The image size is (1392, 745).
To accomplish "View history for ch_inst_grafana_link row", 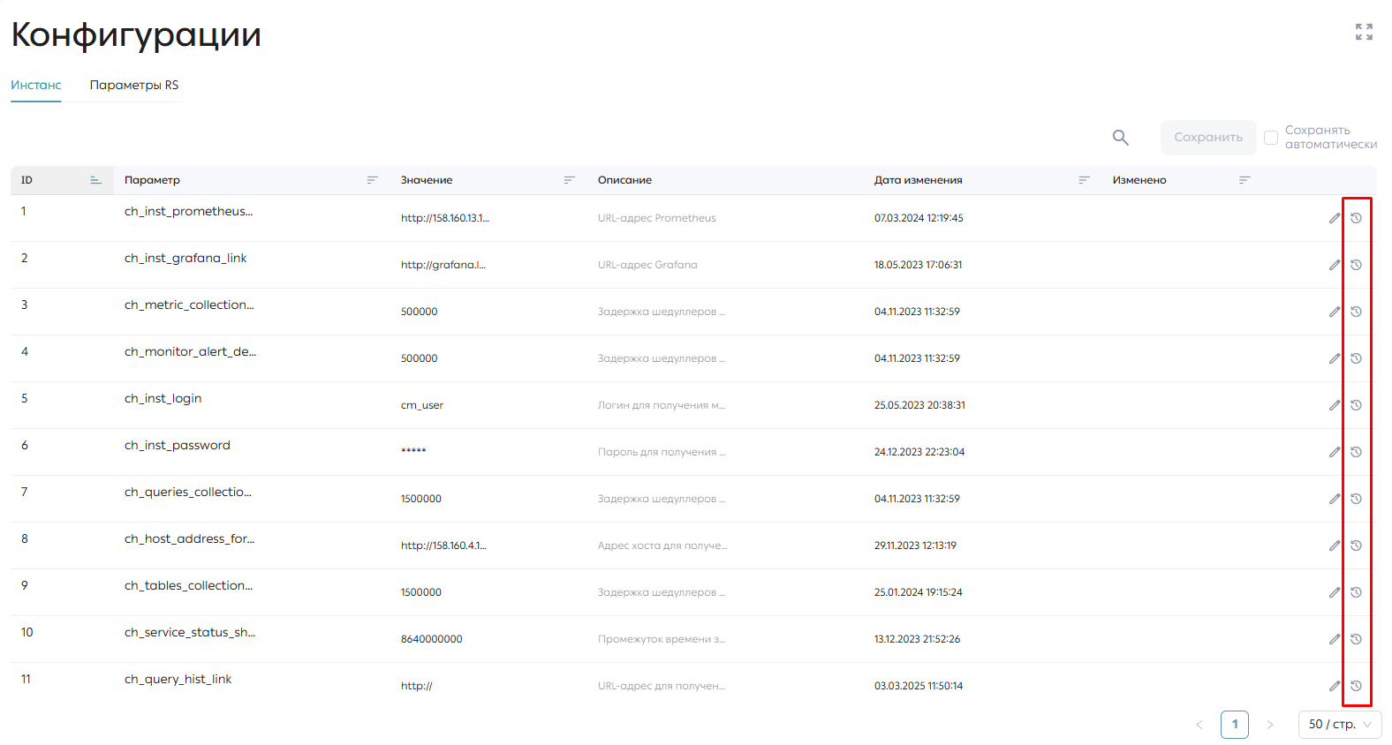I will point(1356,265).
